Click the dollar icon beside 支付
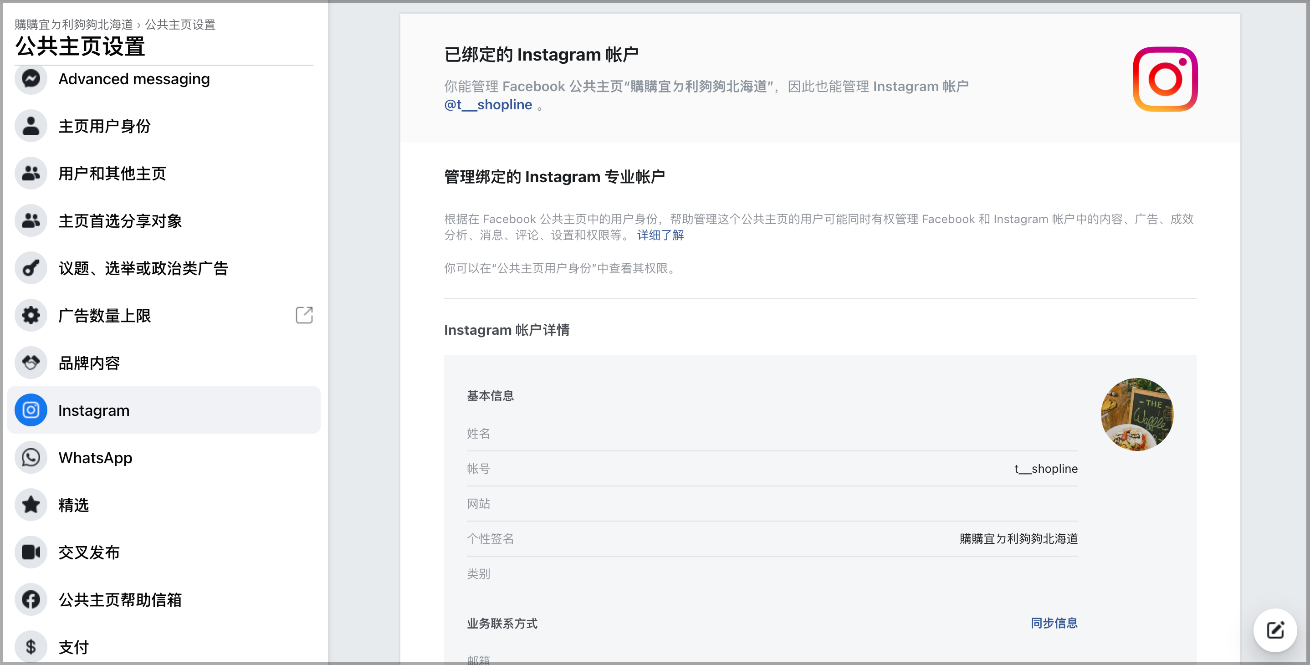 pyautogui.click(x=31, y=647)
